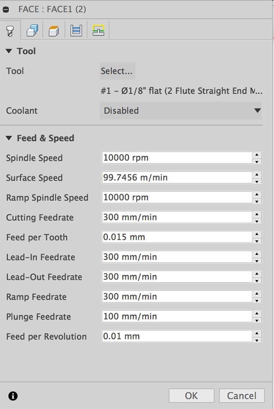Open the Tool tab icon

pos(10,31)
